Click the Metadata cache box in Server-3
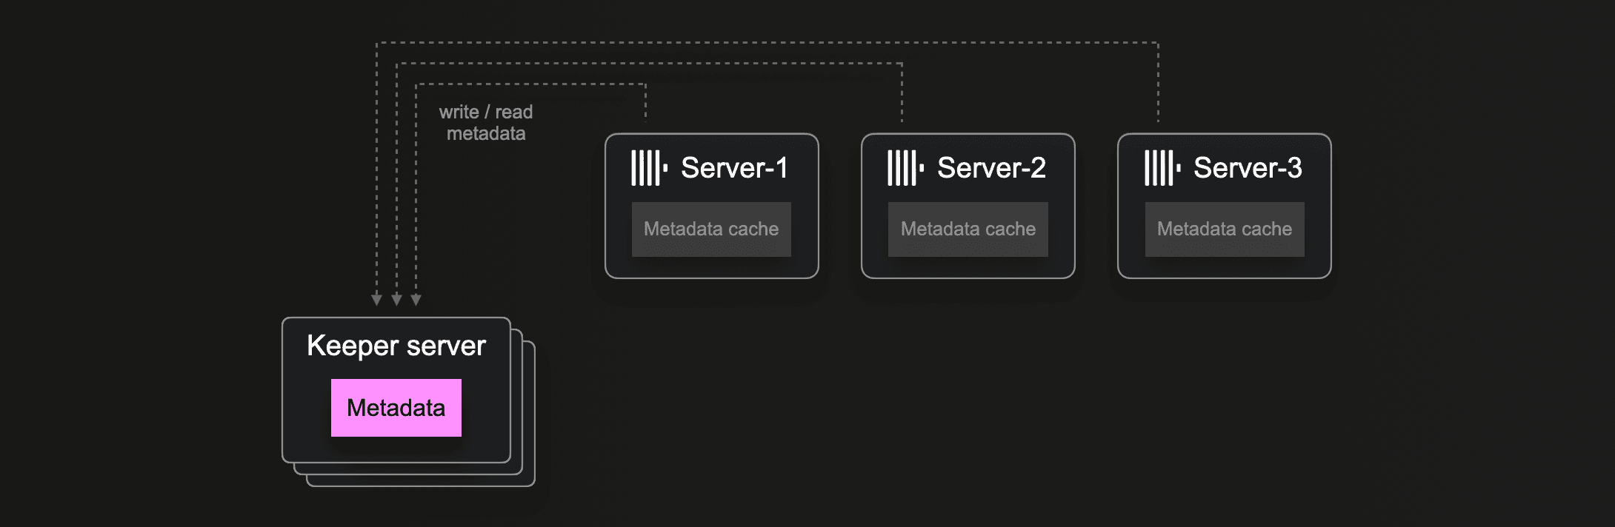This screenshot has width=1615, height=527. point(1225,229)
